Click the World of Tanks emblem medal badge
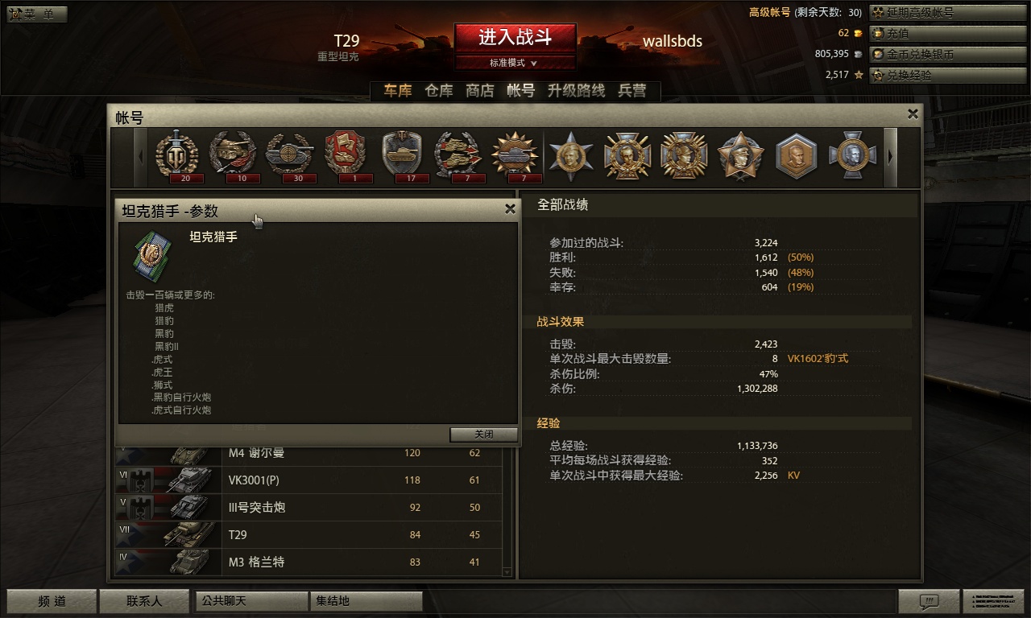This screenshot has height=618, width=1031. click(x=176, y=153)
